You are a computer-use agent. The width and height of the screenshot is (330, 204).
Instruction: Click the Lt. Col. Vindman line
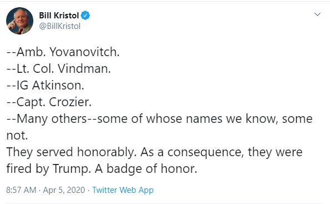pyautogui.click(x=59, y=68)
